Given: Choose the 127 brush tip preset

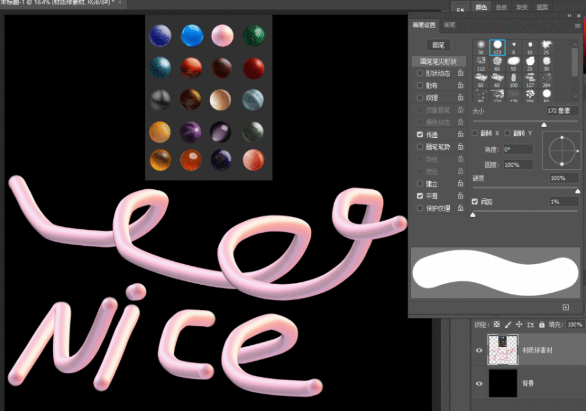Looking at the screenshot, I should [x=530, y=80].
